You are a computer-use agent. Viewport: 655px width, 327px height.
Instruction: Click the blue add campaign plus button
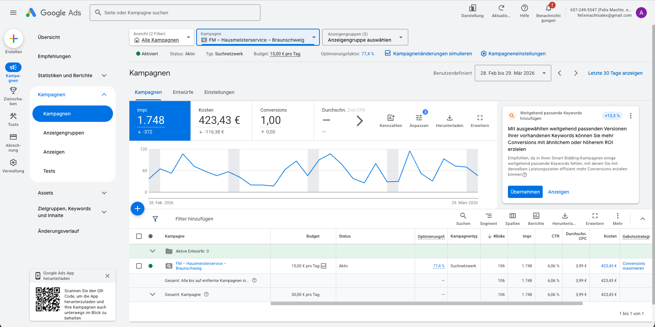point(138,209)
